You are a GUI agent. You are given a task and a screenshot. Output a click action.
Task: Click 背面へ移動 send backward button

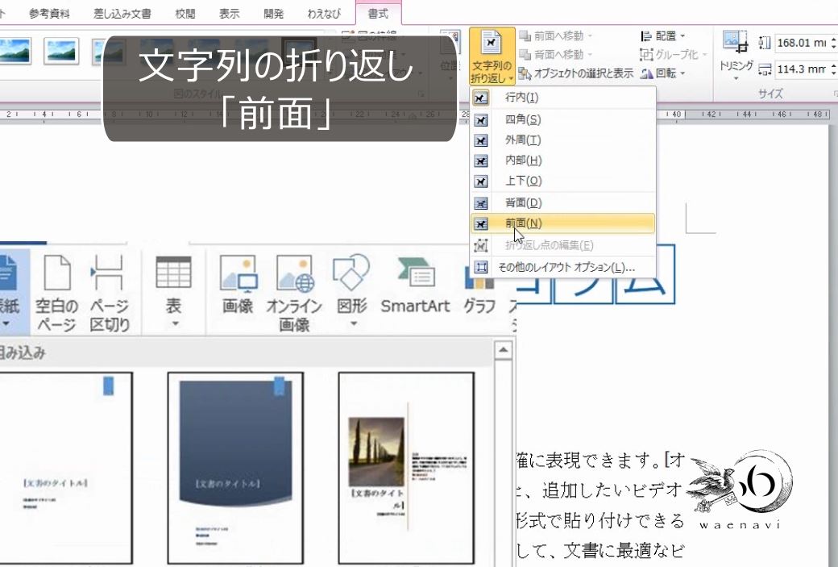551,54
